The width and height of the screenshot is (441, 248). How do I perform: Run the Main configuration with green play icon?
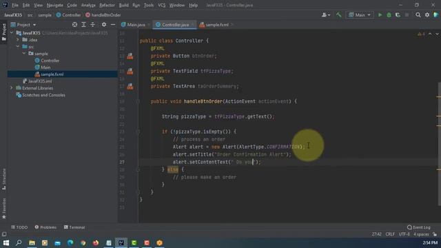380,15
